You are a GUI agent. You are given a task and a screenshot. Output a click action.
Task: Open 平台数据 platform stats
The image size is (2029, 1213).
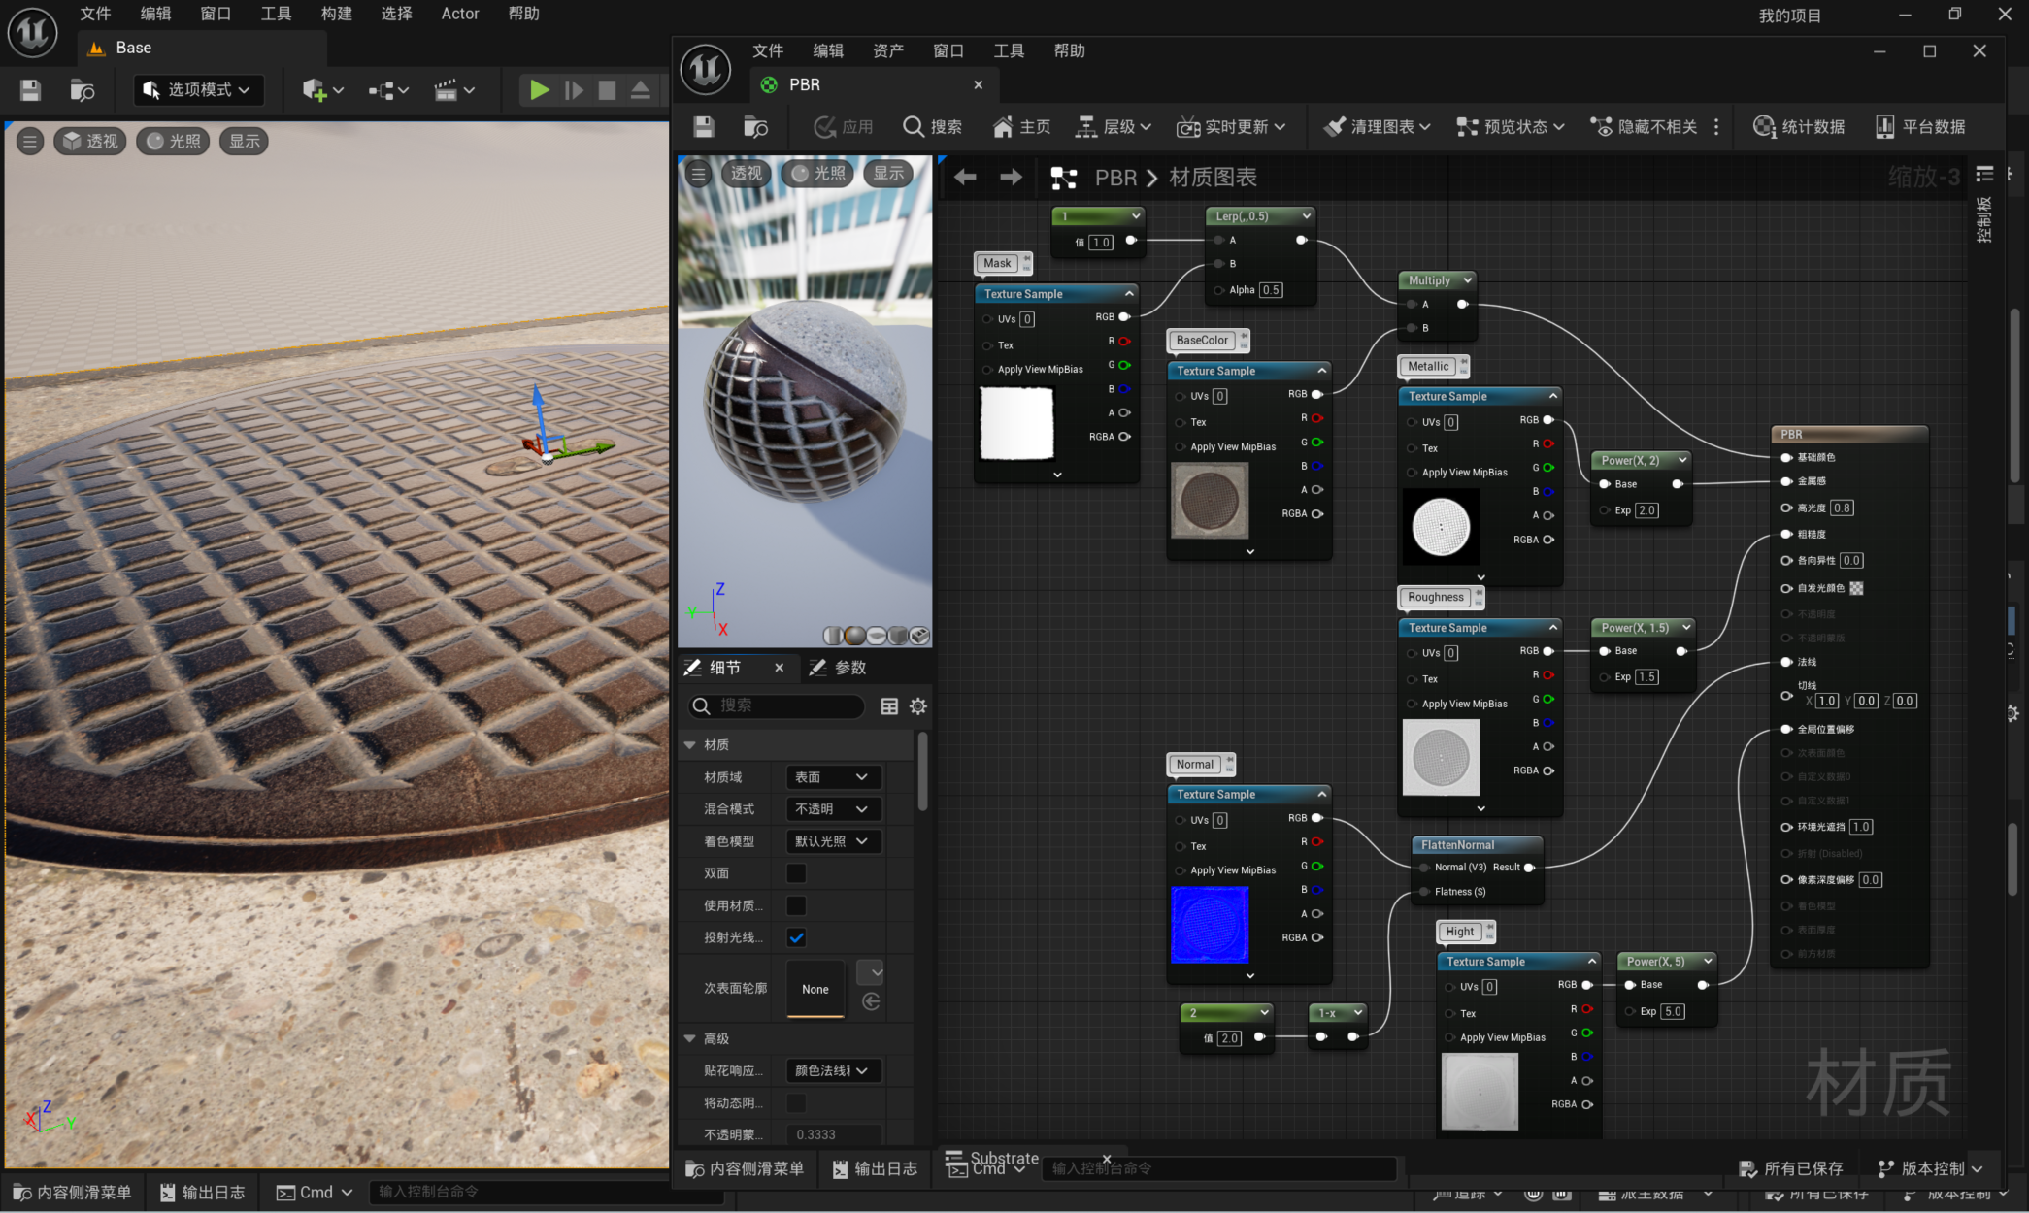(x=1920, y=127)
